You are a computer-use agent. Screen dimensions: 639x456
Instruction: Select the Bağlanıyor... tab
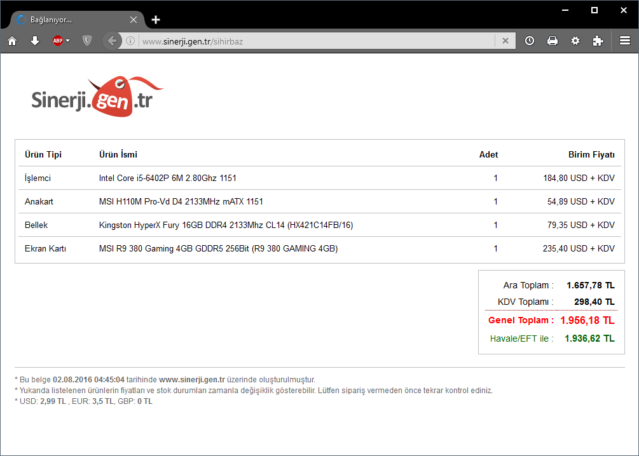tap(78, 20)
